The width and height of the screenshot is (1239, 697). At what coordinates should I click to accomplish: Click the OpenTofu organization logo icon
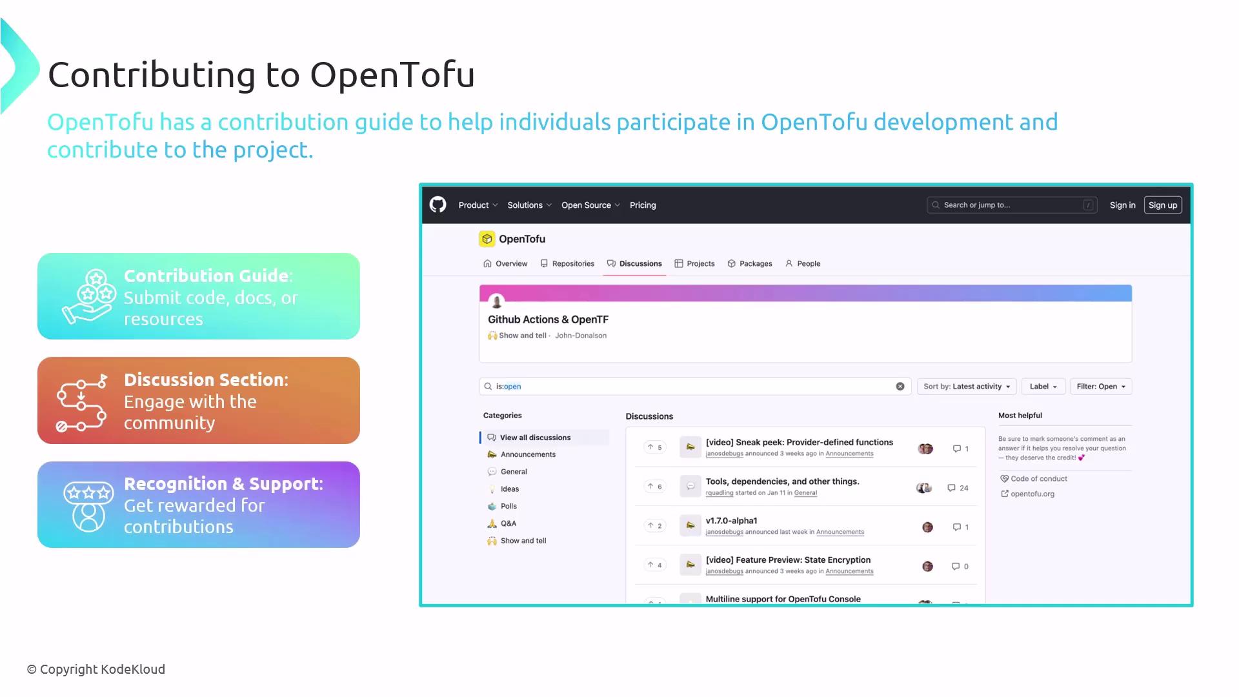tap(487, 239)
